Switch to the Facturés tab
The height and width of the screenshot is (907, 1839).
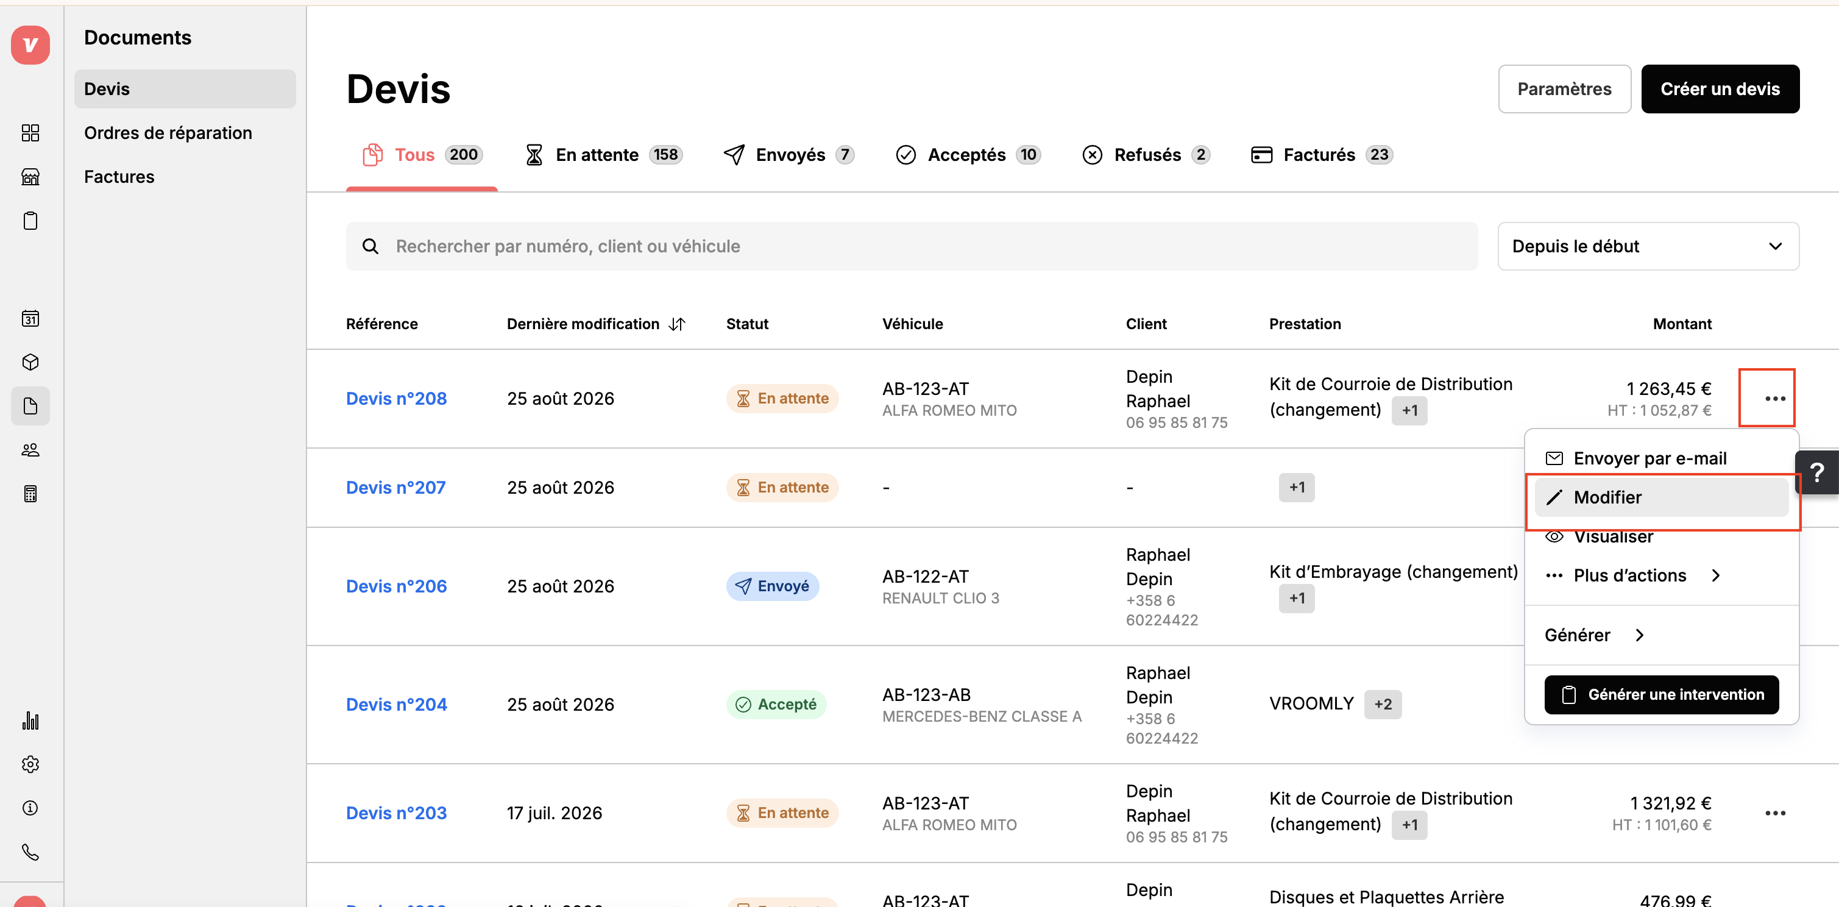click(x=1322, y=155)
